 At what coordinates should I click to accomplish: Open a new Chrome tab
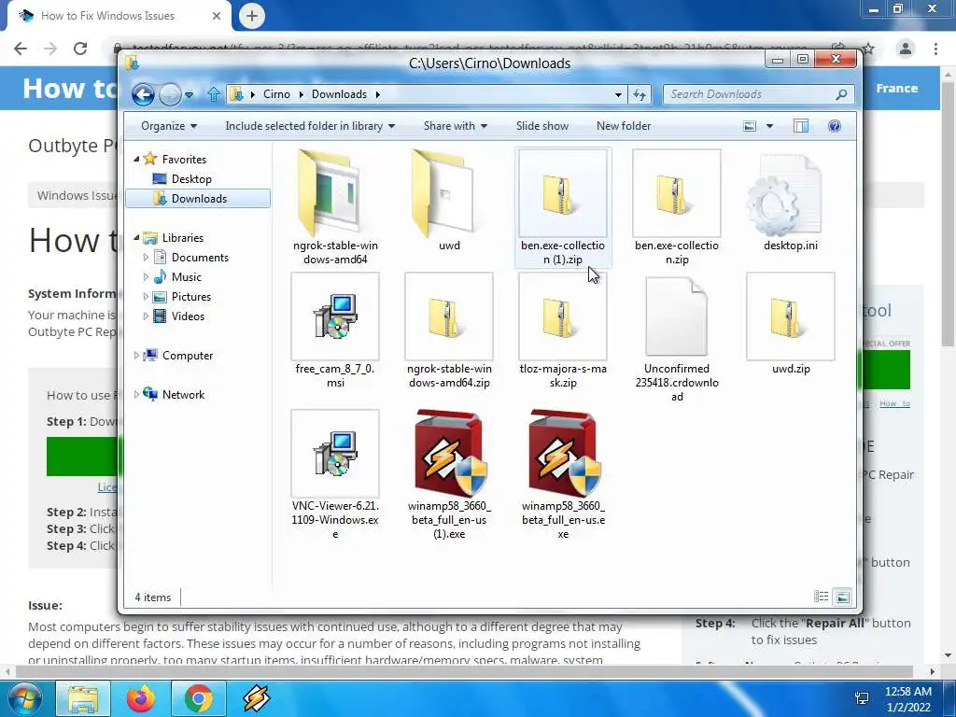252,16
